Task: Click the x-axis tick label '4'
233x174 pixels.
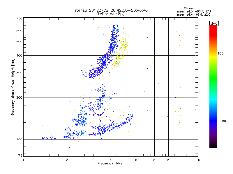Action: click(111, 160)
